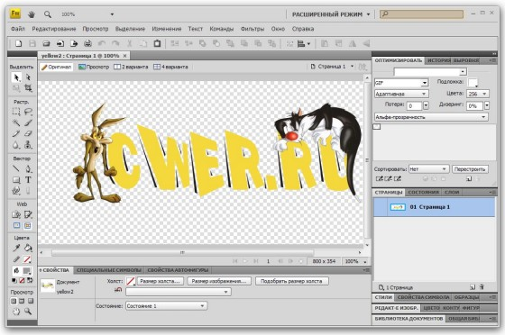
Task: Select the Text tool
Action: pyautogui.click(x=28, y=180)
